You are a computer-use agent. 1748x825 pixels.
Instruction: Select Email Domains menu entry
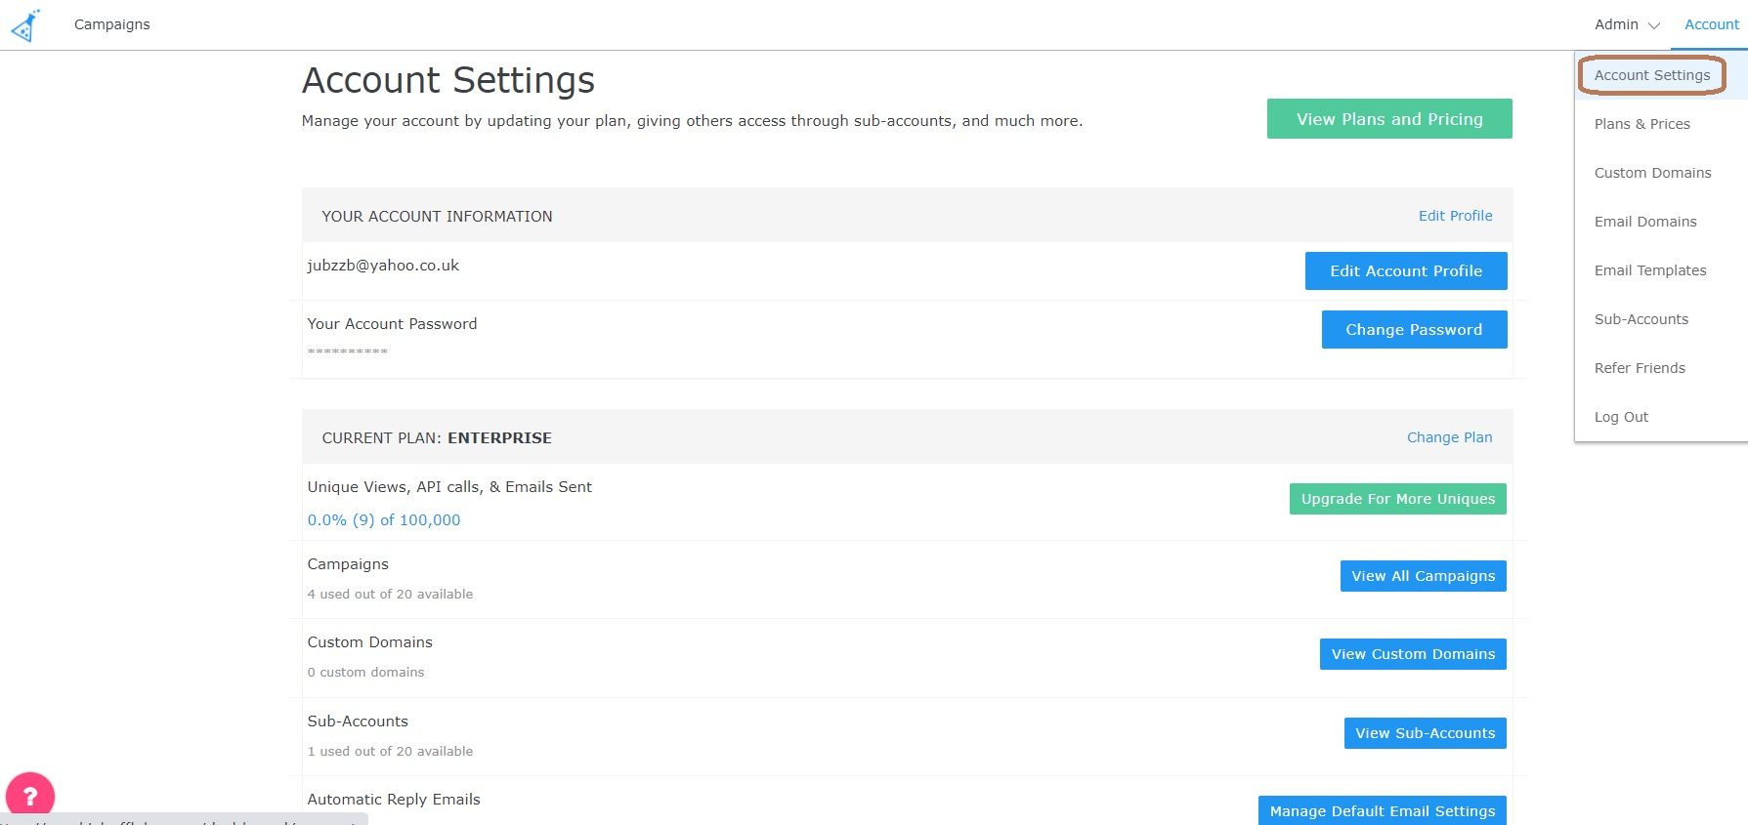(1644, 222)
